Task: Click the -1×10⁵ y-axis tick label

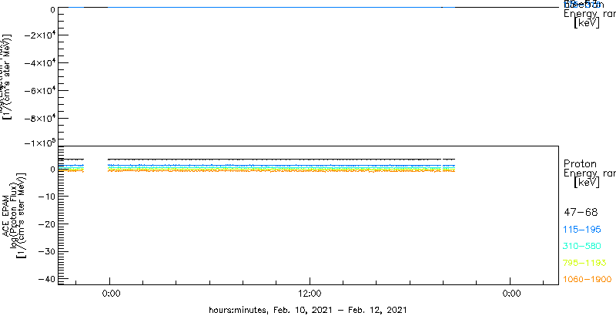Action: 38,143
